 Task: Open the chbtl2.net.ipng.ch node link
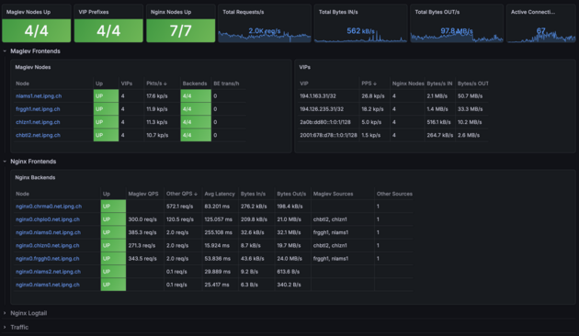click(38, 135)
